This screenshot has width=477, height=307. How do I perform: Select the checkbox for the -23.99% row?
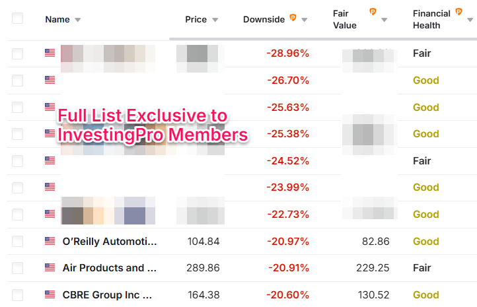[x=17, y=188]
